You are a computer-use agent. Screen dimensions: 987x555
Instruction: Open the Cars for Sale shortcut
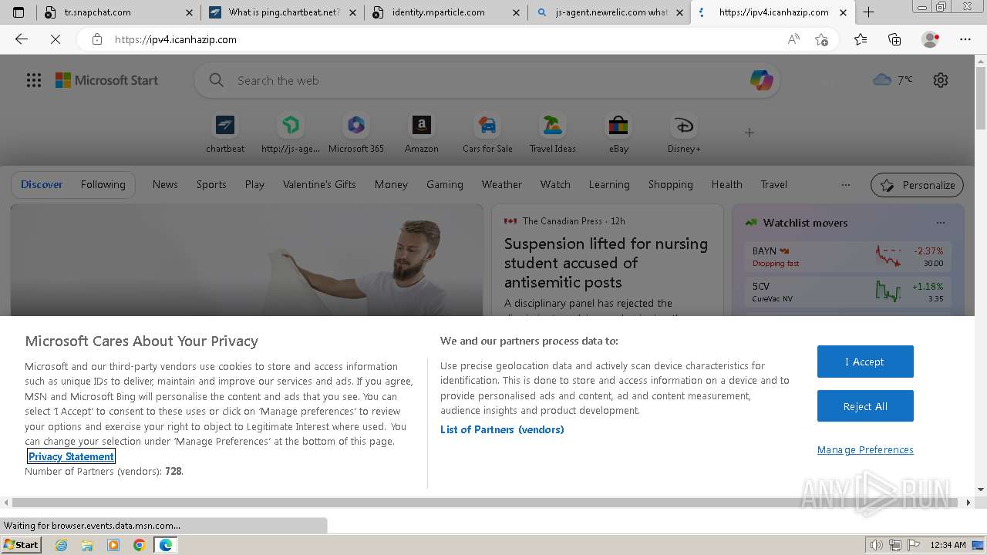pos(487,133)
